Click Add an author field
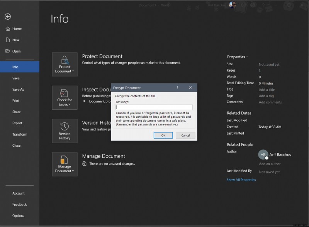 (270, 164)
